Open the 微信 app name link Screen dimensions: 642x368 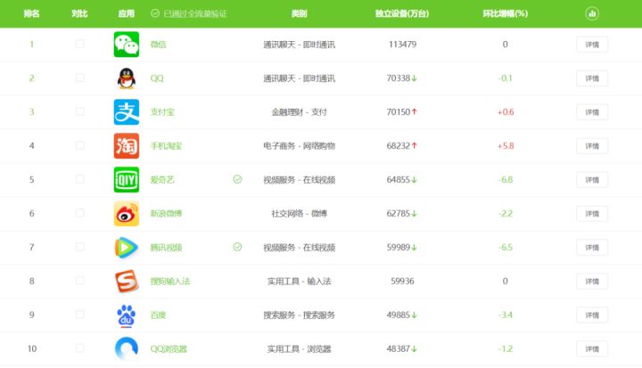158,45
